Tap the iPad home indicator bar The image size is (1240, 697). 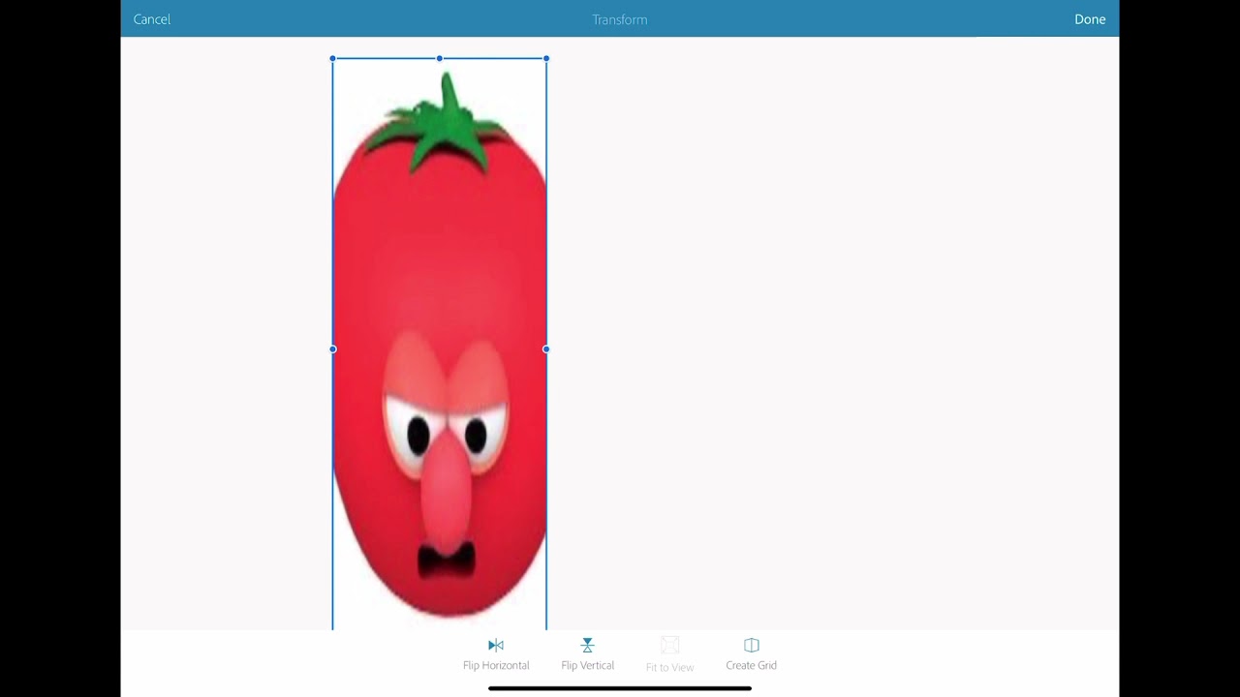tap(620, 688)
